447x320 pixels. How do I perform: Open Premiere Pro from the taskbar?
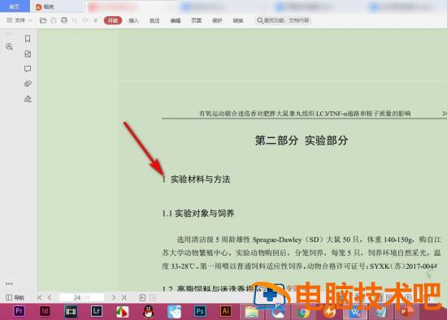pyautogui.click(x=20, y=311)
